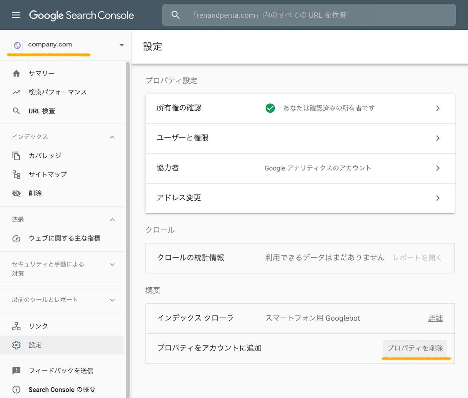The image size is (468, 398).
Task: Click the green verified checkmark icon
Action: [270, 108]
